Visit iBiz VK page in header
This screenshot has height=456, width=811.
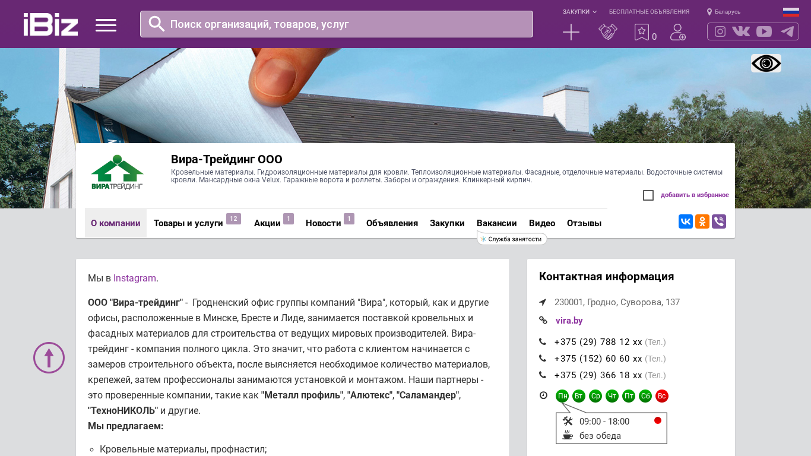(x=741, y=31)
